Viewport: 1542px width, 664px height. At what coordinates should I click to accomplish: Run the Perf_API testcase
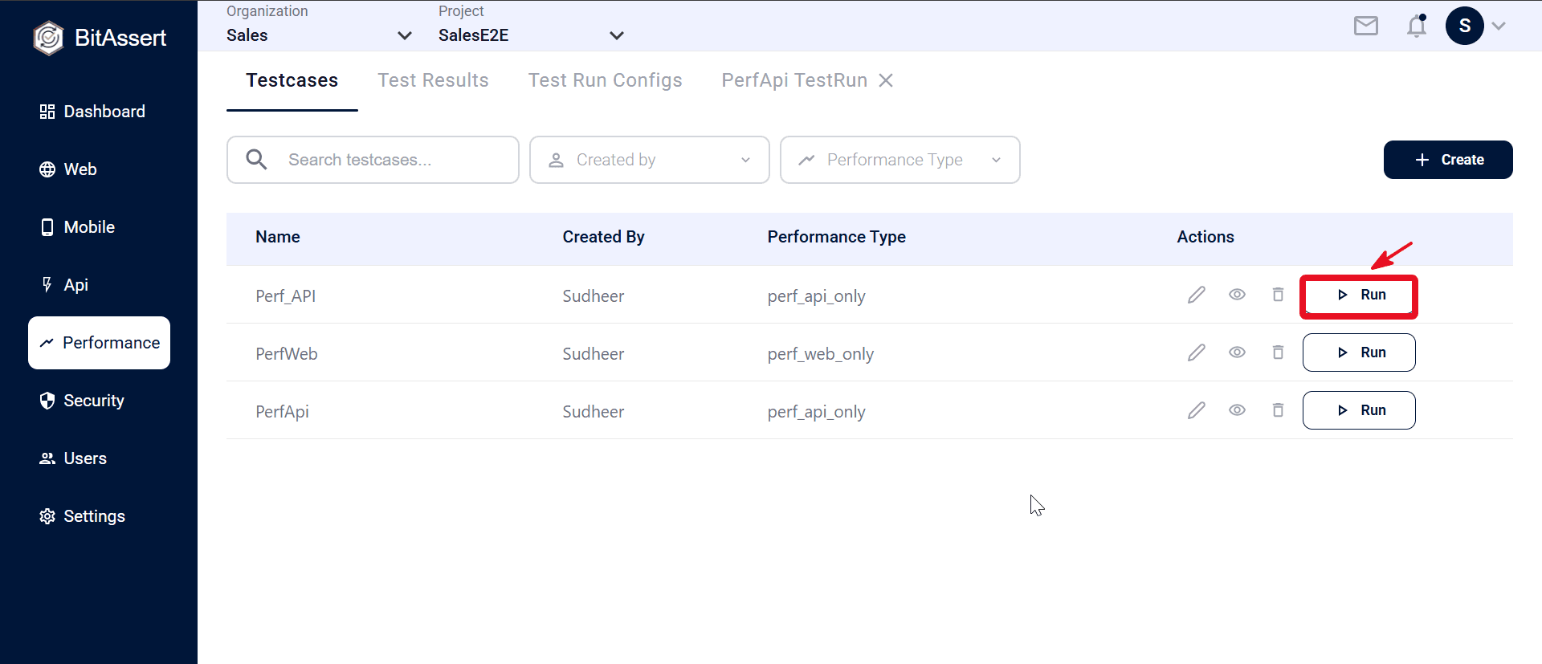(1359, 295)
